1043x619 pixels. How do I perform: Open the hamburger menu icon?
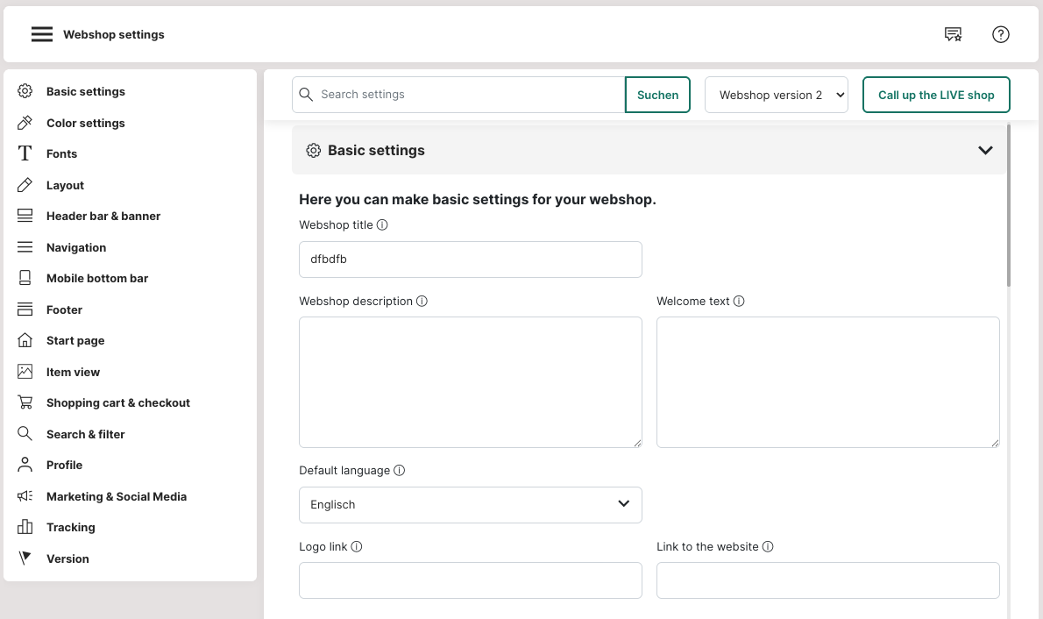coord(42,34)
